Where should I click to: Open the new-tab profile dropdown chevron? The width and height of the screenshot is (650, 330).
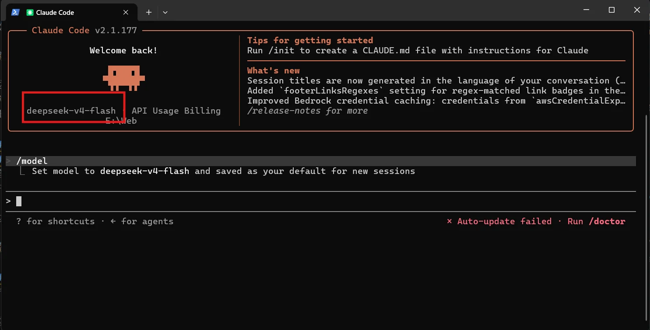point(165,12)
